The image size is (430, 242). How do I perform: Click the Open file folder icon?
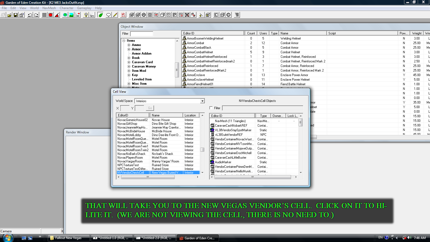(9, 15)
